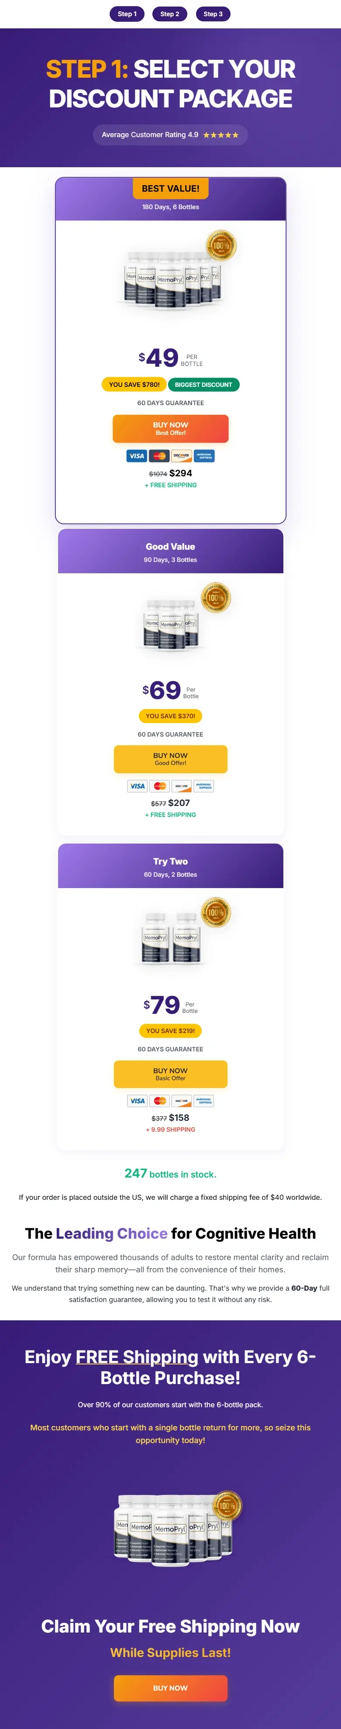Click the BUY NOW Best Offer button
Screen dimensions: 341x1729
click(x=170, y=428)
